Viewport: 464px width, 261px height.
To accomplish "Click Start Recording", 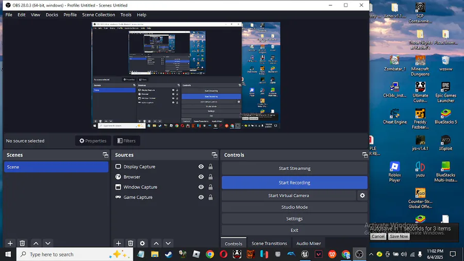I will pyautogui.click(x=294, y=183).
